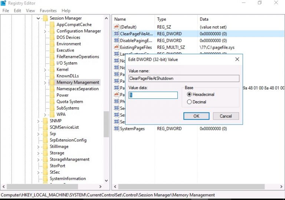Expand the Memory Management key
The height and width of the screenshot is (200, 285).
coord(45,83)
